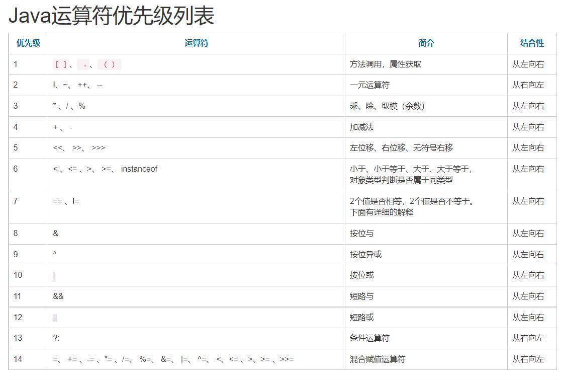The image size is (563, 380).
Task: Click the 结合性 column header
Action: (532, 43)
